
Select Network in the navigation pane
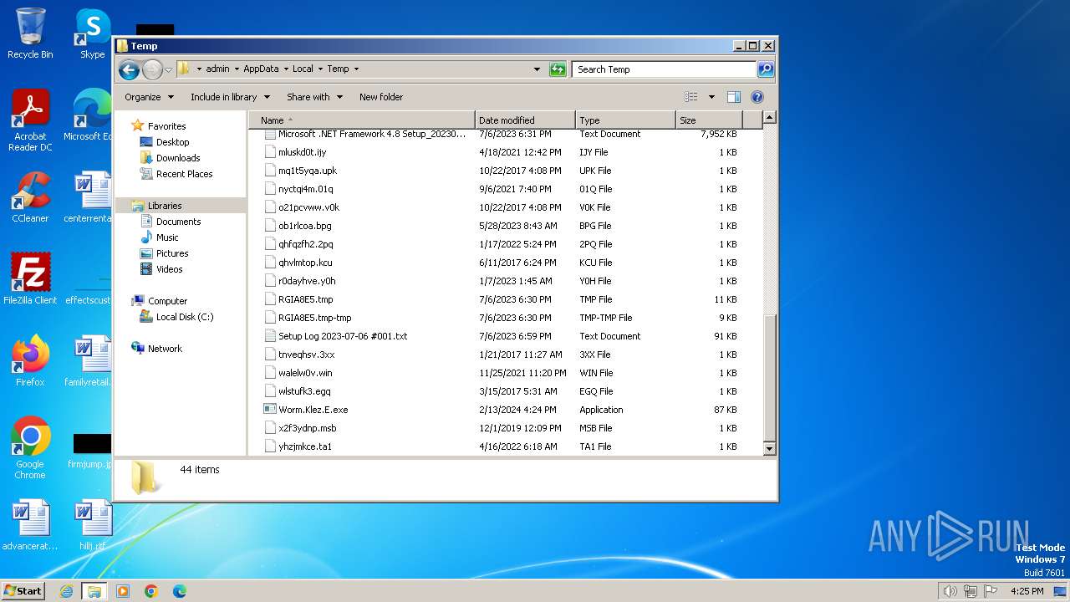tap(165, 349)
